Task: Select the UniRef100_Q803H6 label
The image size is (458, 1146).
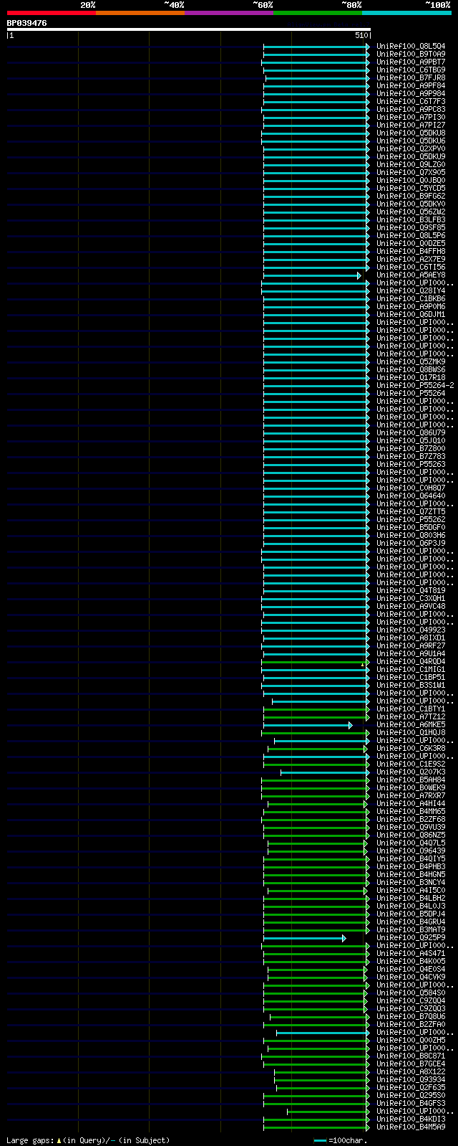Action: (x=411, y=536)
